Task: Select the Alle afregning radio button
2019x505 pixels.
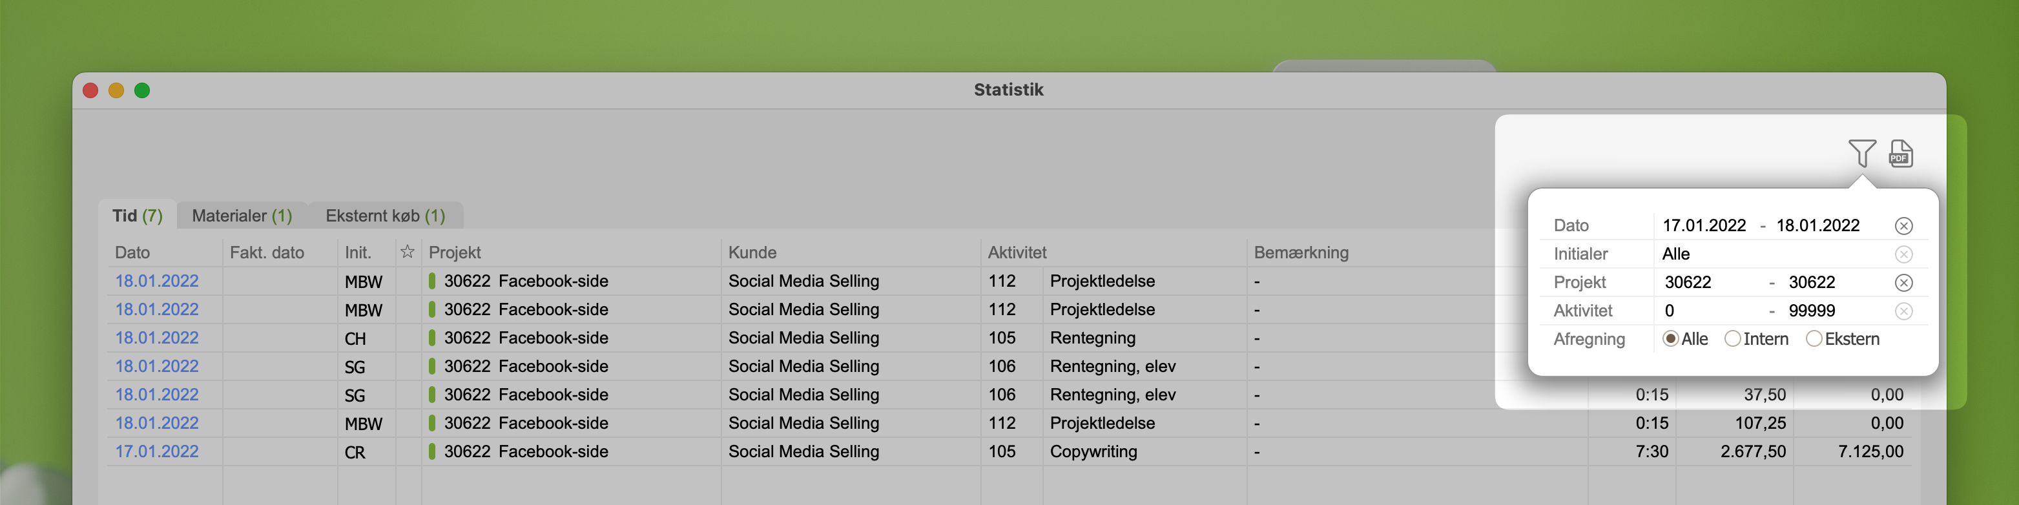Action: pos(1670,339)
